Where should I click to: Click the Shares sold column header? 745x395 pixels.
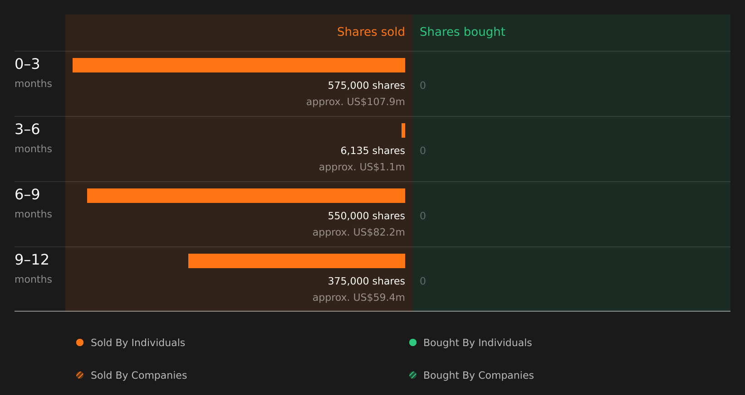point(371,32)
